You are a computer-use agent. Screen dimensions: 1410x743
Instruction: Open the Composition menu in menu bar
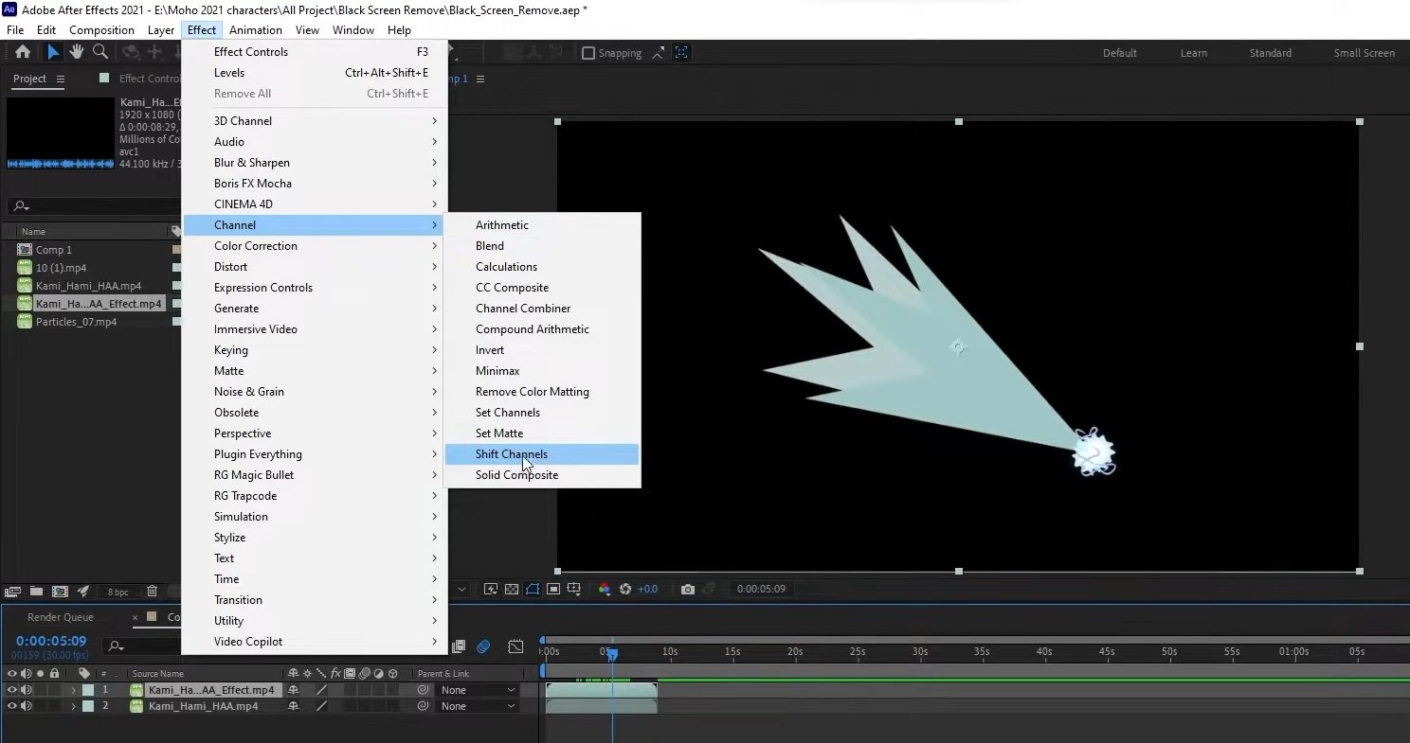[x=101, y=30]
